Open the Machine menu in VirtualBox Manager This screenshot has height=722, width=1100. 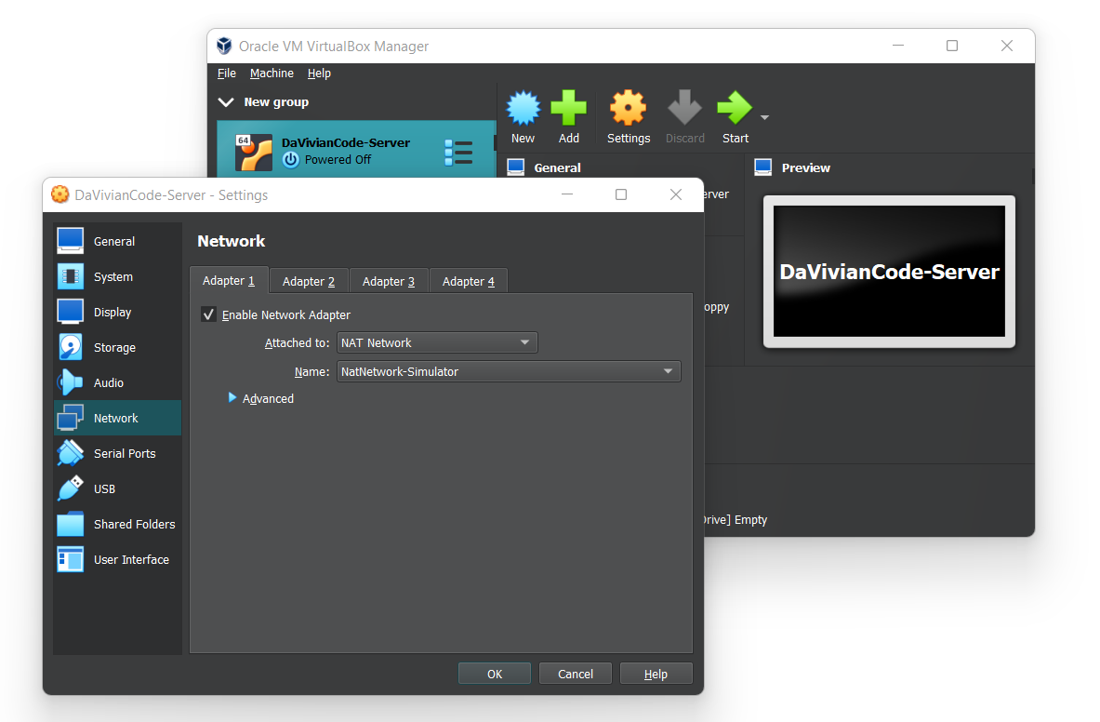pos(272,73)
